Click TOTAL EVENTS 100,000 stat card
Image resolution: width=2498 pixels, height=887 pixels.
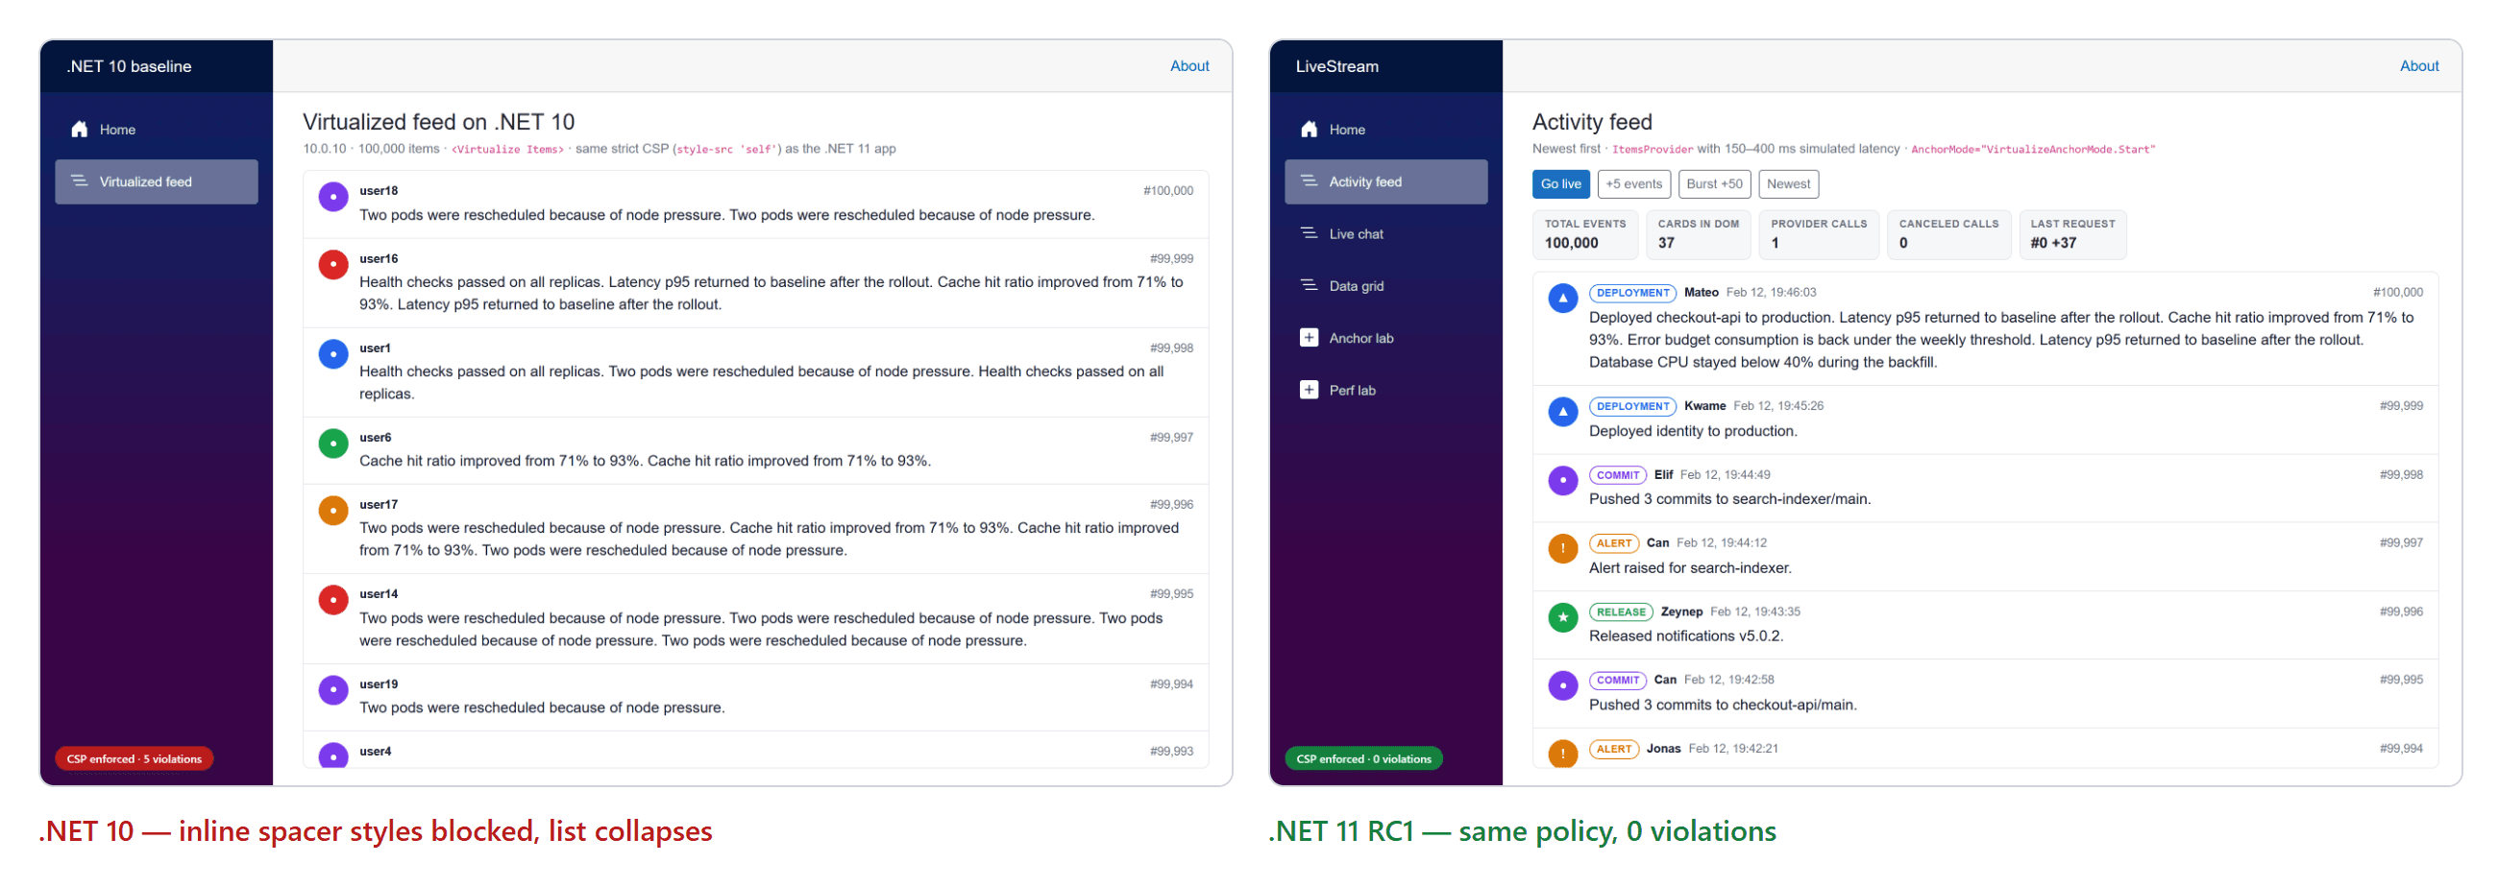(1584, 234)
